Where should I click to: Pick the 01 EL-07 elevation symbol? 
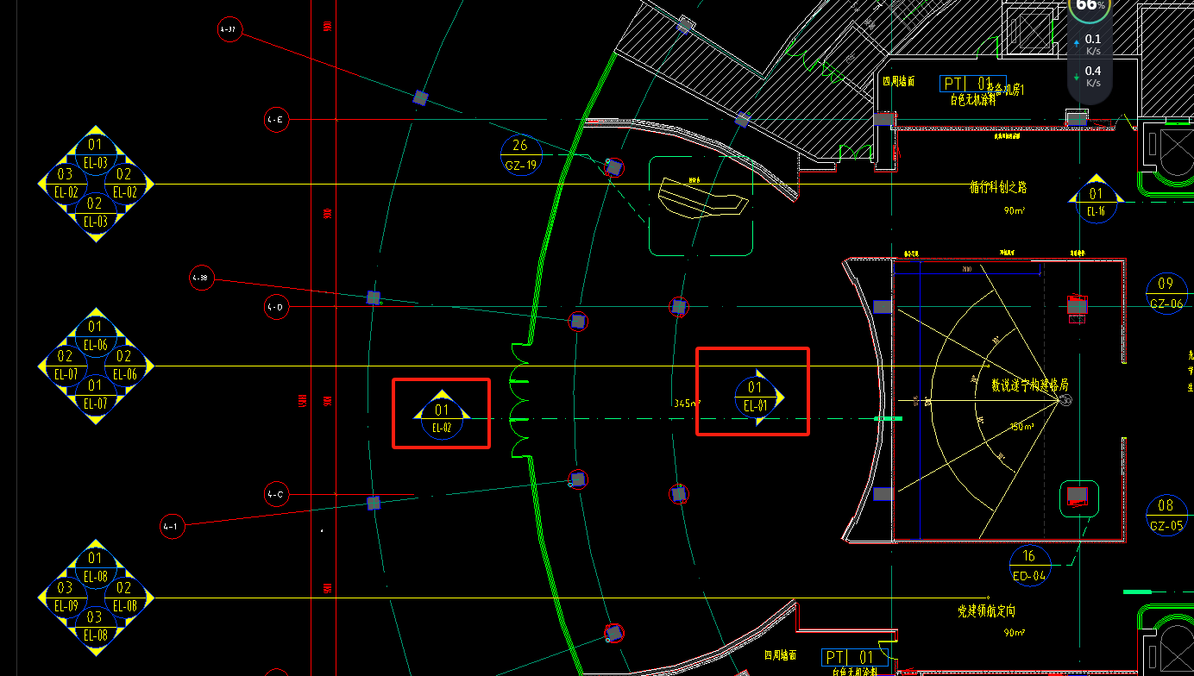(x=96, y=395)
